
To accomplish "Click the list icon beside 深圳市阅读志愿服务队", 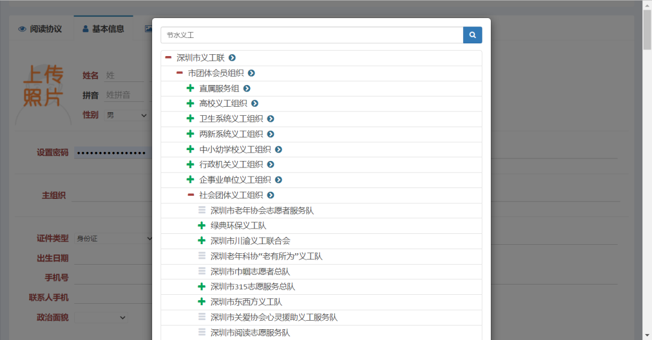I will click(202, 332).
